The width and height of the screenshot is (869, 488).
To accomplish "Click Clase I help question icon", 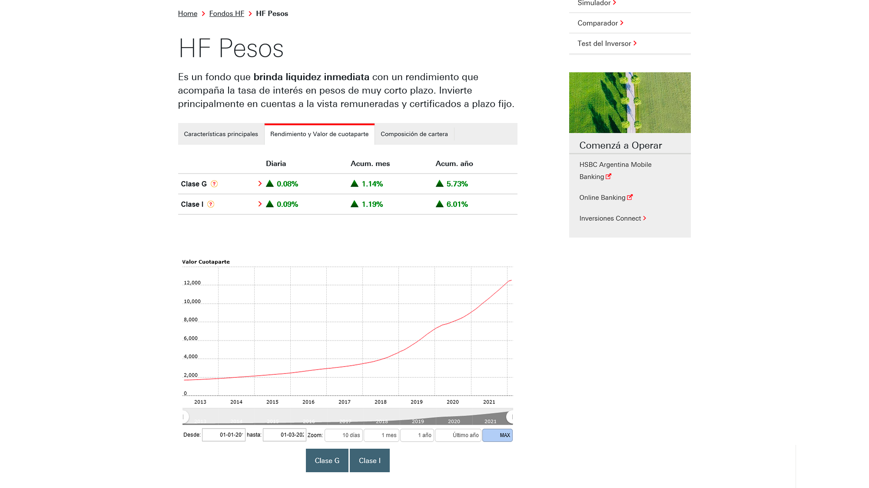I will [211, 204].
